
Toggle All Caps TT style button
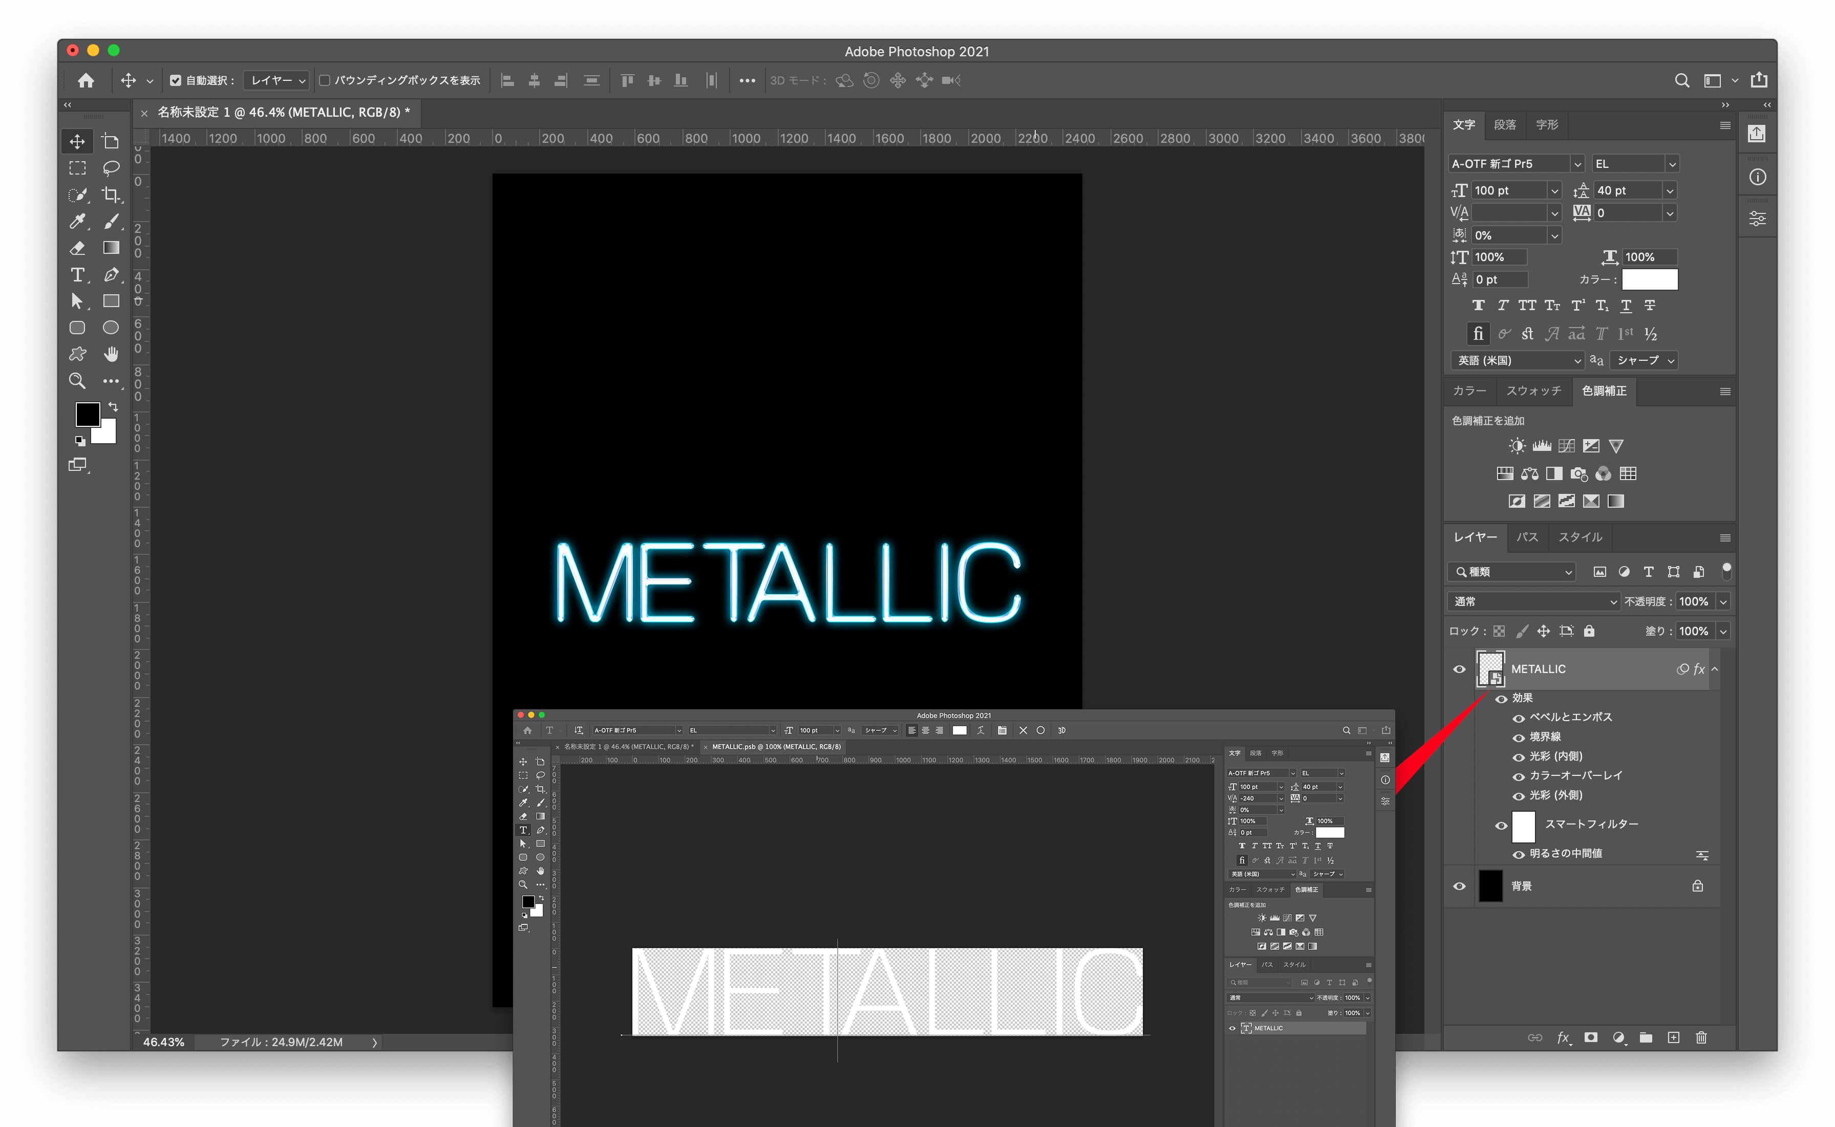coord(1527,306)
